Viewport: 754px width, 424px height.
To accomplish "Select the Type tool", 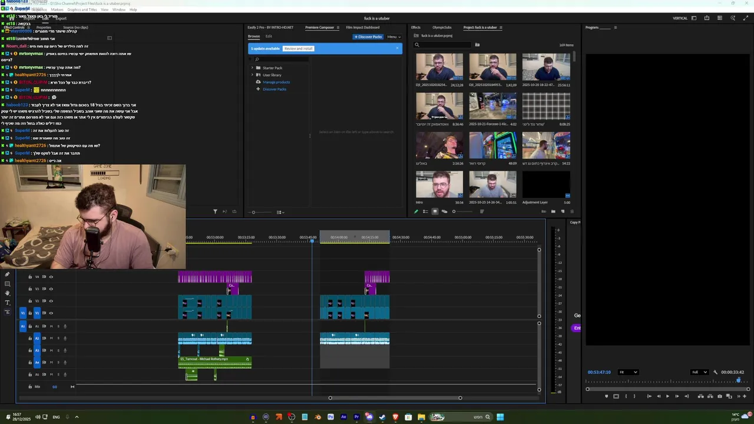I will click(x=7, y=303).
